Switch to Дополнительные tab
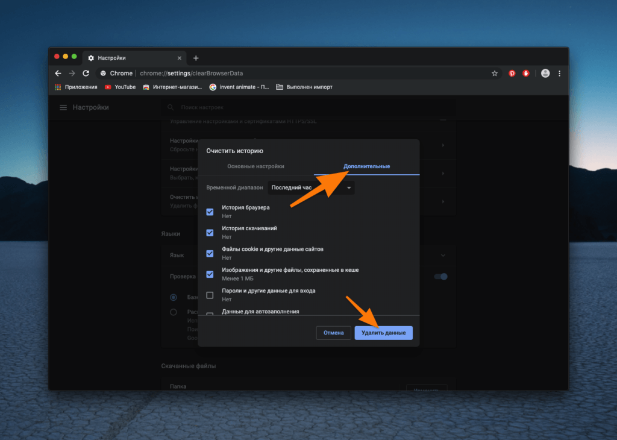This screenshot has height=440, width=617. pyautogui.click(x=366, y=166)
